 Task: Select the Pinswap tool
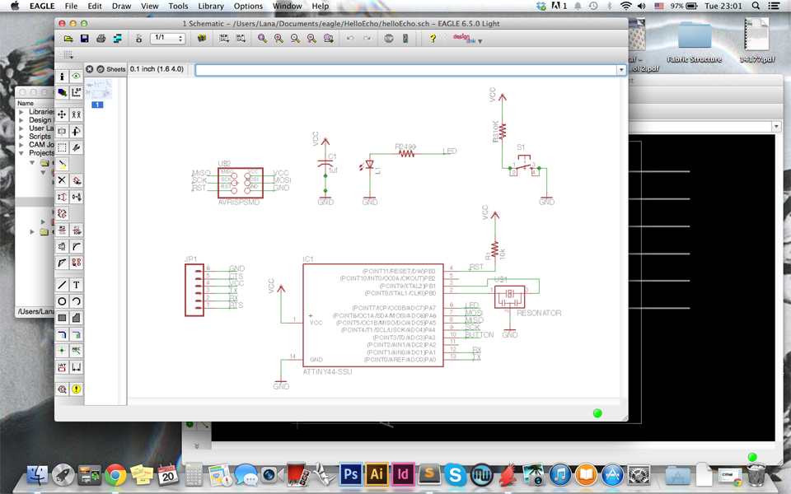click(x=62, y=197)
